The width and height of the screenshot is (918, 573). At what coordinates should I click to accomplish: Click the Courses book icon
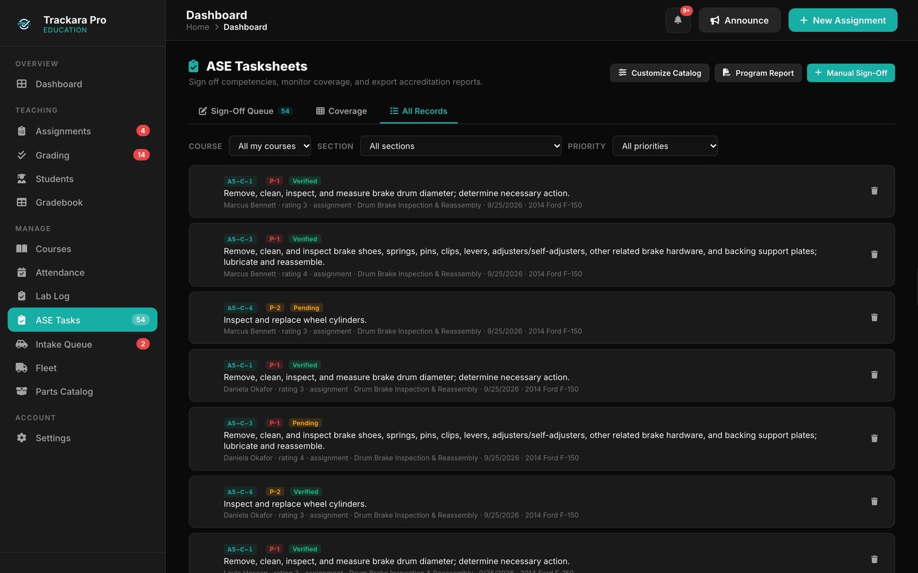coord(22,249)
